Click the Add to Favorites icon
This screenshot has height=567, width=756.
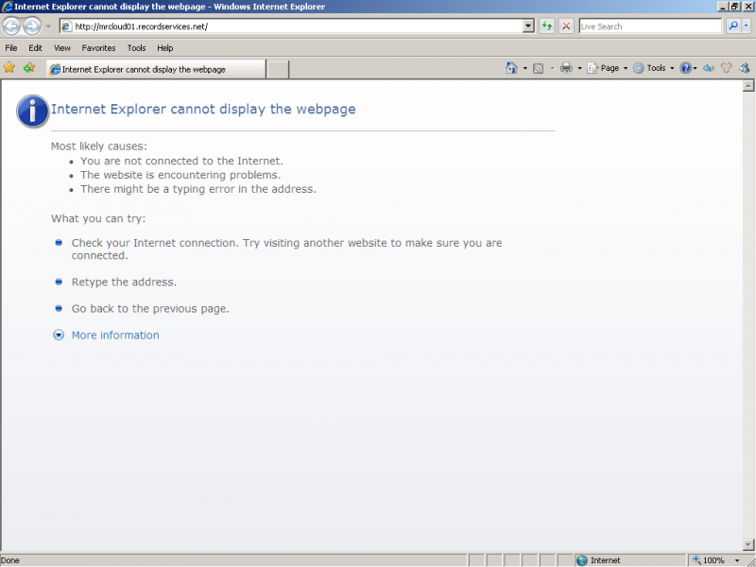click(x=28, y=68)
